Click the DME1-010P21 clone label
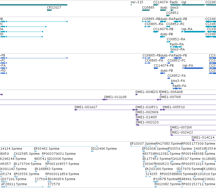This screenshot has height=188, width=216. tap(146, 107)
